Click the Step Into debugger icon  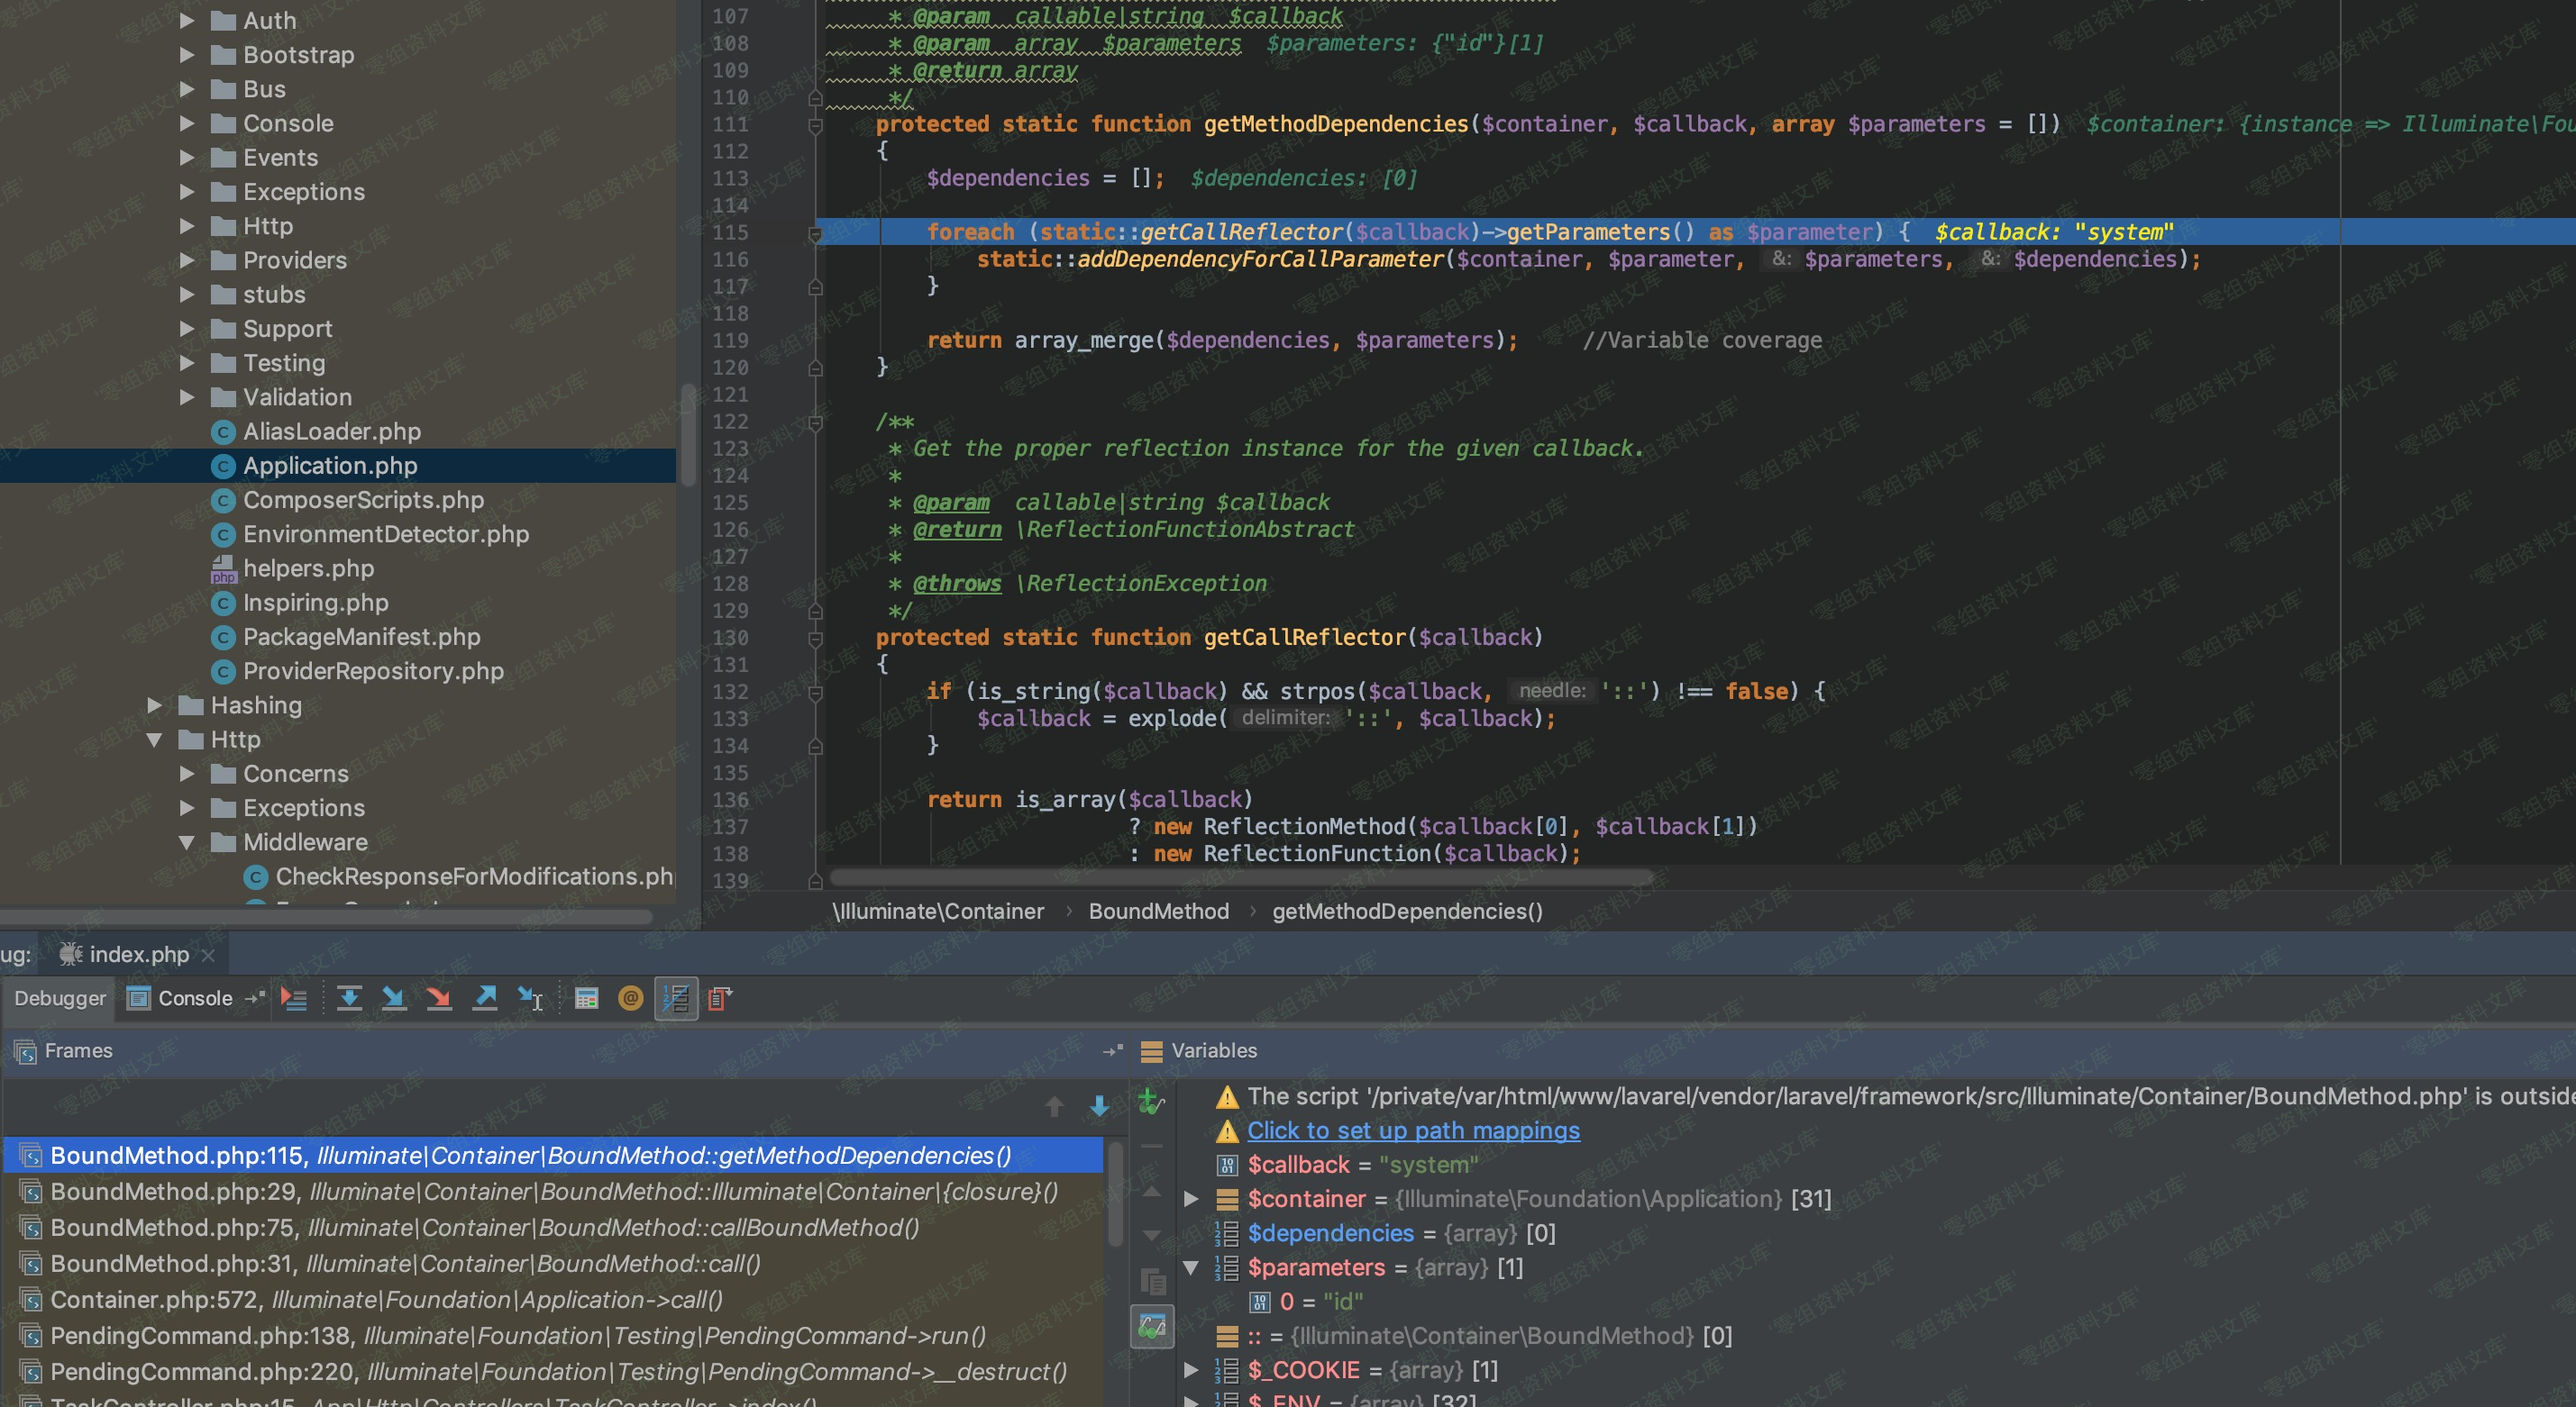(394, 997)
